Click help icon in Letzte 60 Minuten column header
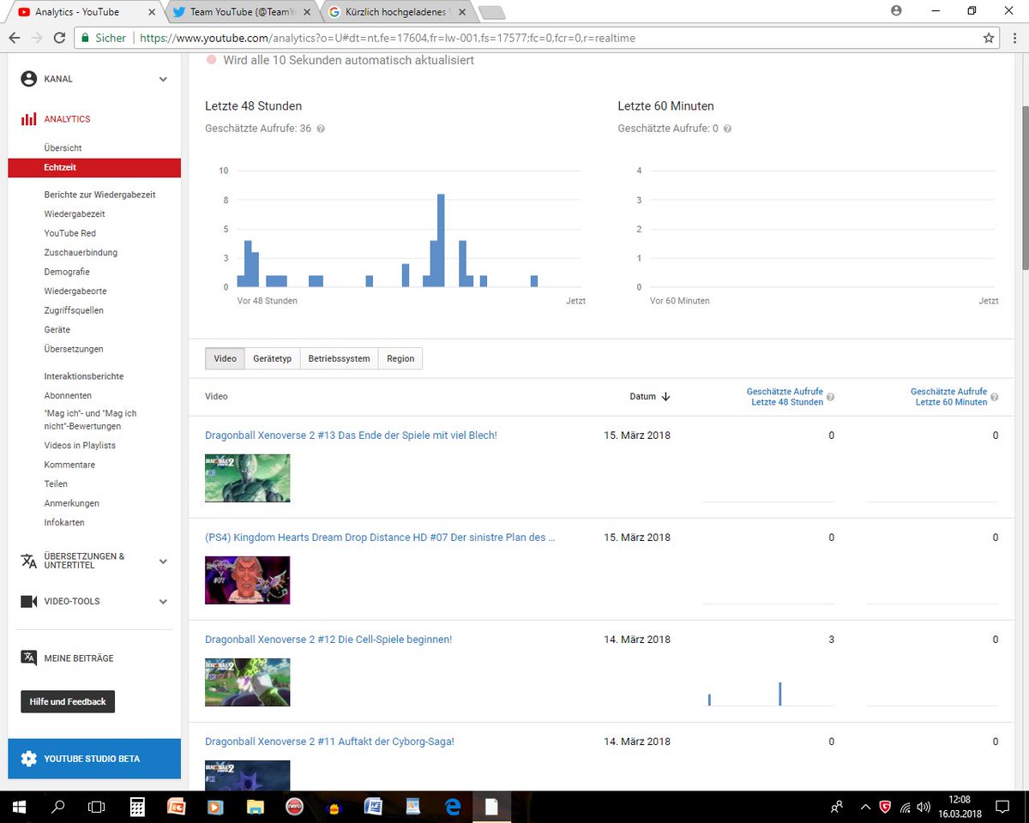 pos(995,397)
